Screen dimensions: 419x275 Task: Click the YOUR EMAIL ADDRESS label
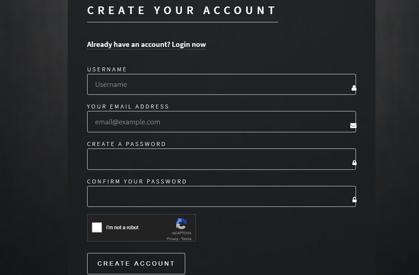click(128, 107)
